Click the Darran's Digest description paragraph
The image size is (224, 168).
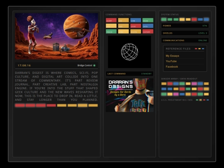click(56, 86)
